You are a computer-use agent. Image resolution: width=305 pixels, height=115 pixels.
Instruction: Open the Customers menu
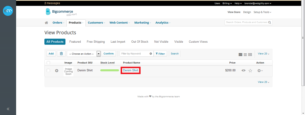(97, 23)
